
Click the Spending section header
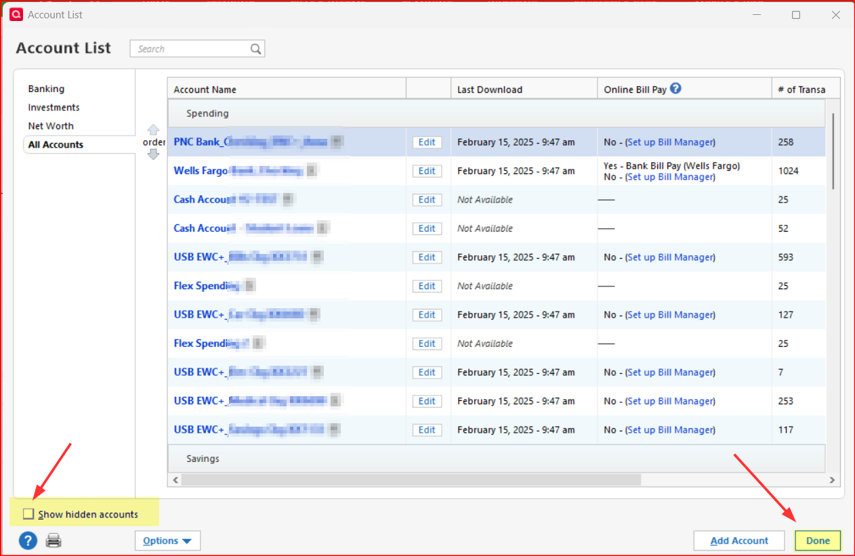[x=497, y=113]
